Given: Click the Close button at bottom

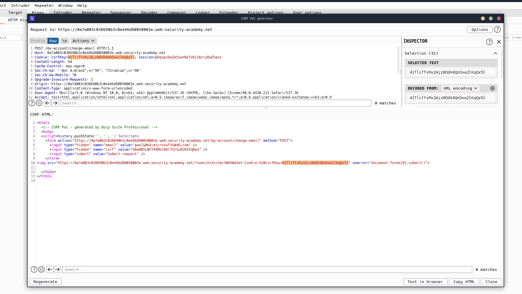Looking at the screenshot, I should click(491, 282).
